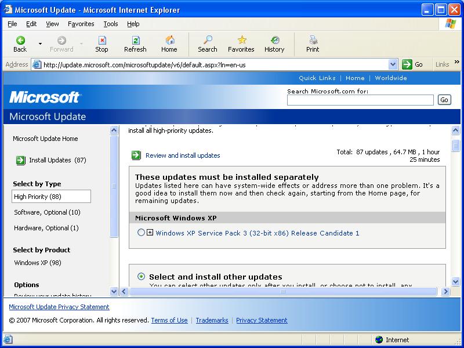Click the Go button beside search box
This screenshot has height=348, width=464.
(x=444, y=100)
